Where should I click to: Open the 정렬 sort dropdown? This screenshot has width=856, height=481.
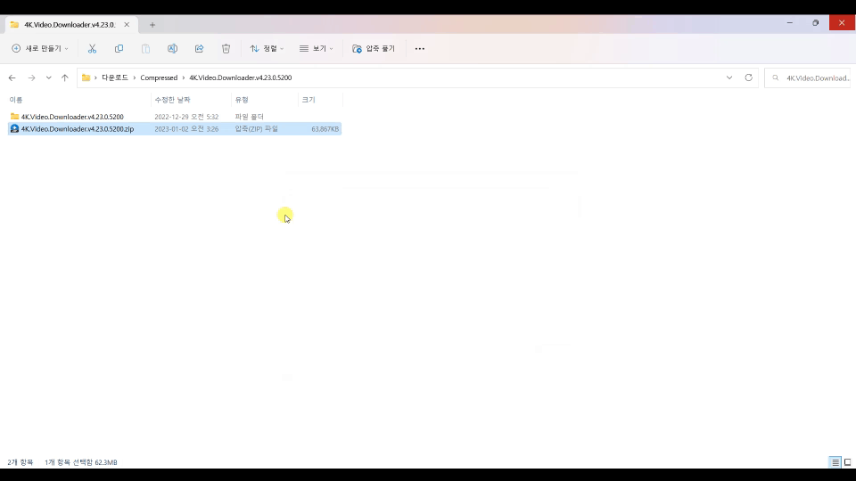267,48
